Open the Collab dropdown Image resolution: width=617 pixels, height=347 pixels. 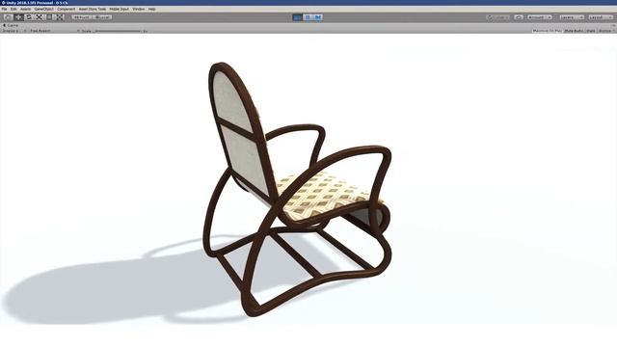click(498, 17)
